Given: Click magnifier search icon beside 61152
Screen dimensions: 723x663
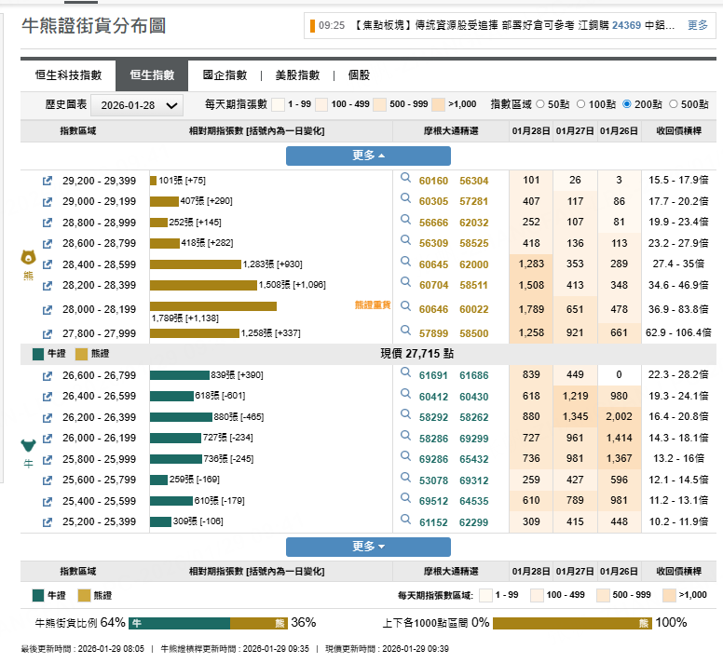Looking at the screenshot, I should [405, 520].
